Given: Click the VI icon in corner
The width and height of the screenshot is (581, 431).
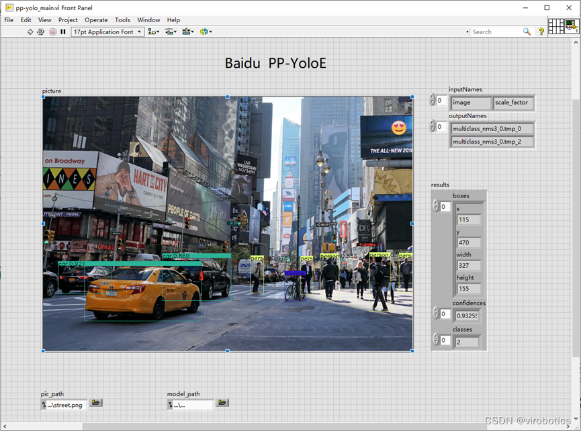Looking at the screenshot, I should 572,26.
